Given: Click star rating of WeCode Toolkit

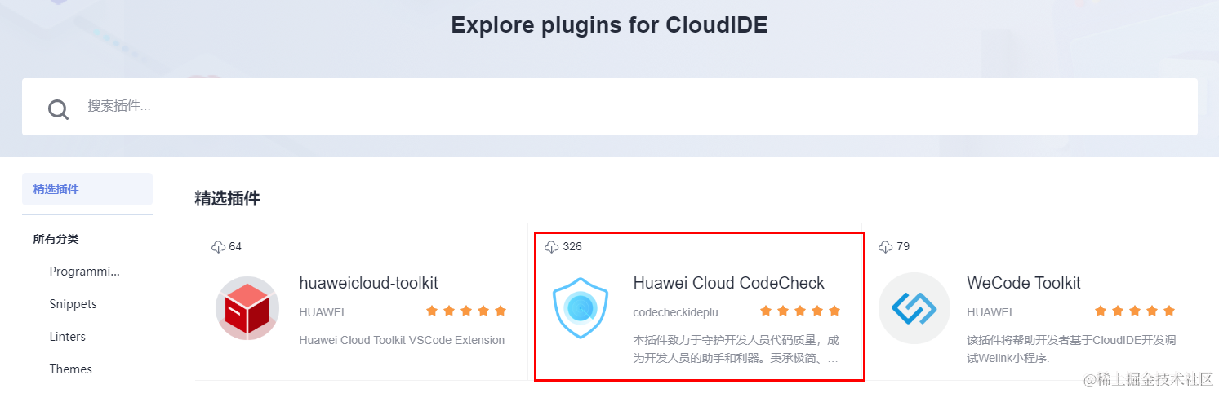Looking at the screenshot, I should point(1135,311).
